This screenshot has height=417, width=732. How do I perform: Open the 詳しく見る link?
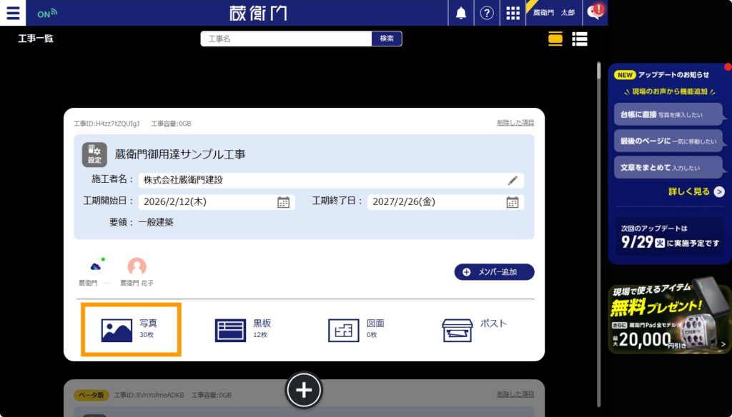tap(696, 191)
